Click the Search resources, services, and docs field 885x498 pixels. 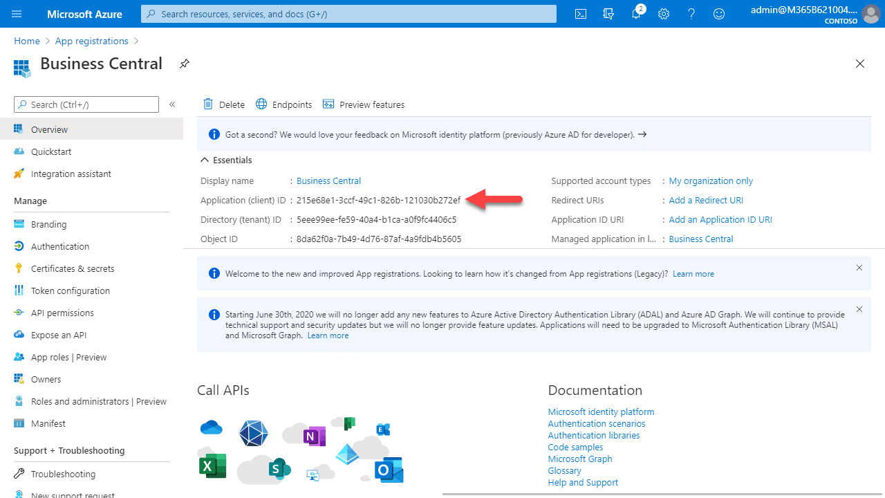(x=348, y=14)
